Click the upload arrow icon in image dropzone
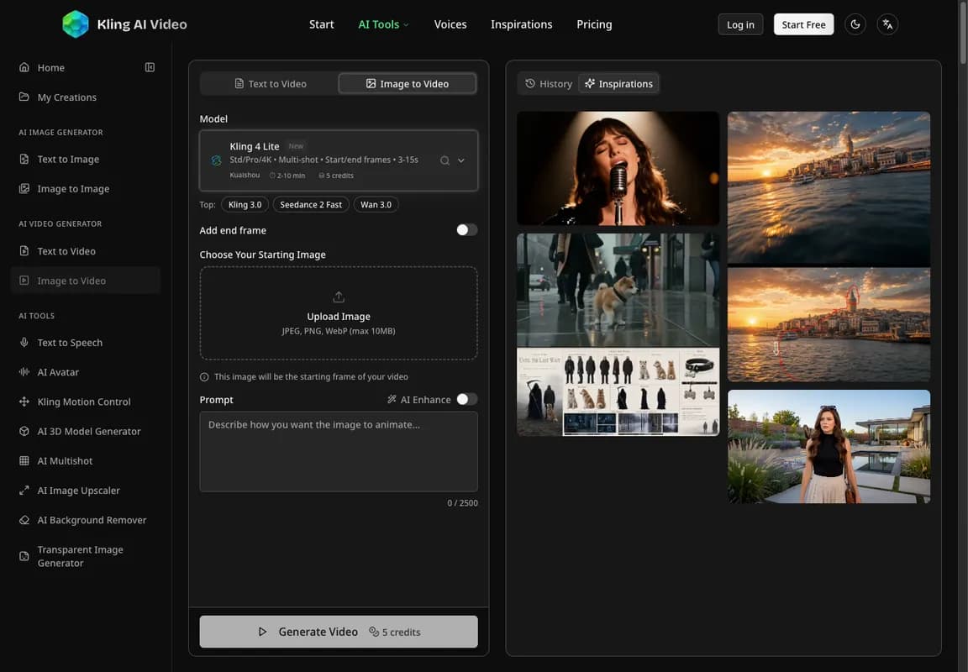Viewport: 968px width, 672px height. point(339,297)
